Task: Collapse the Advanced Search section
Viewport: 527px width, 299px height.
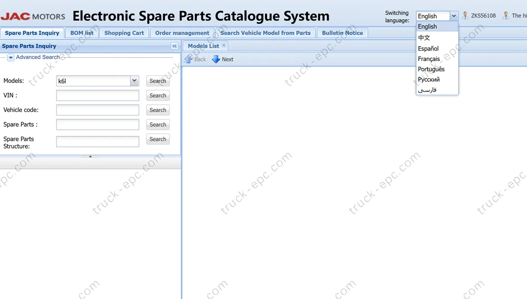Action: point(11,57)
